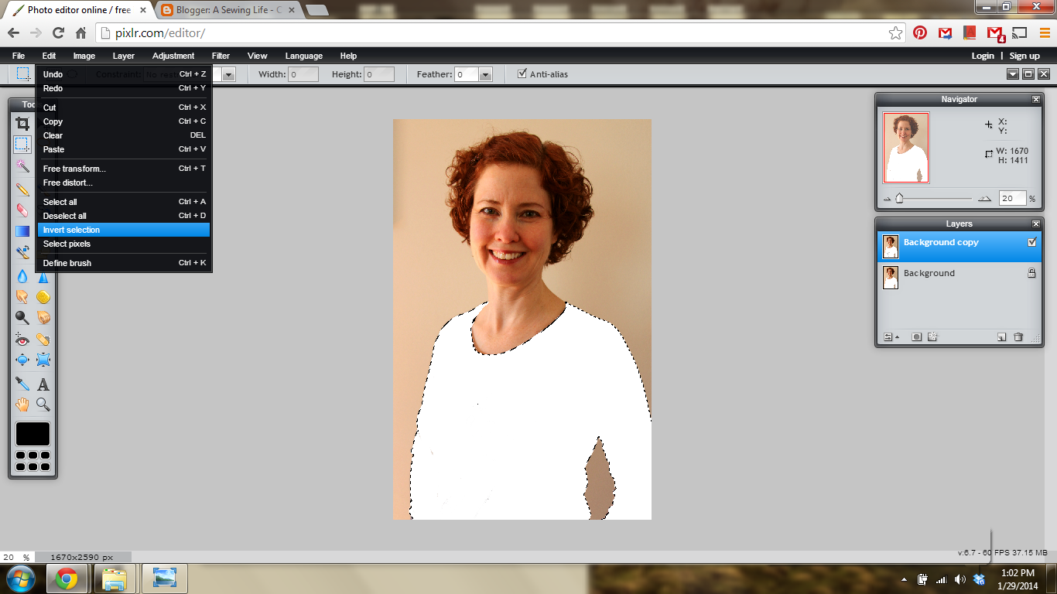The height and width of the screenshot is (594, 1057).
Task: Select the Background layer thumbnail
Action: (x=891, y=277)
